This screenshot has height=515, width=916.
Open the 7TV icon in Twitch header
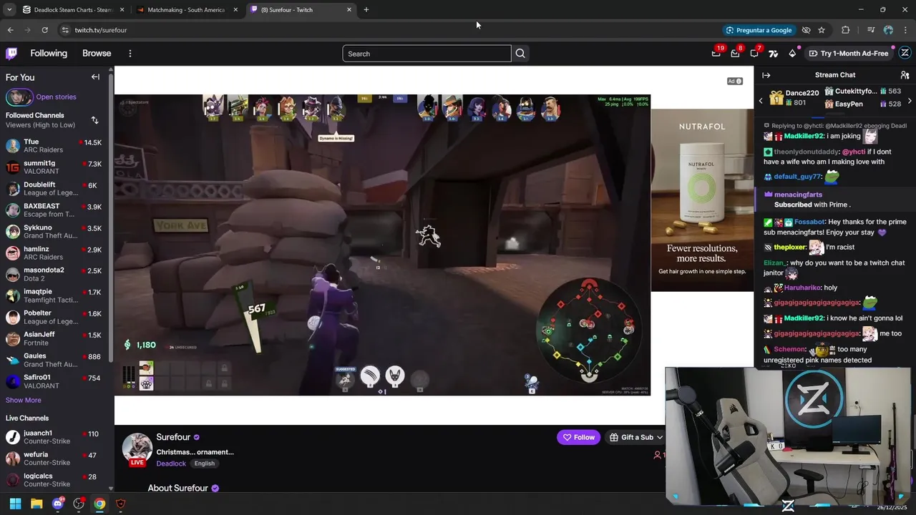(x=773, y=54)
